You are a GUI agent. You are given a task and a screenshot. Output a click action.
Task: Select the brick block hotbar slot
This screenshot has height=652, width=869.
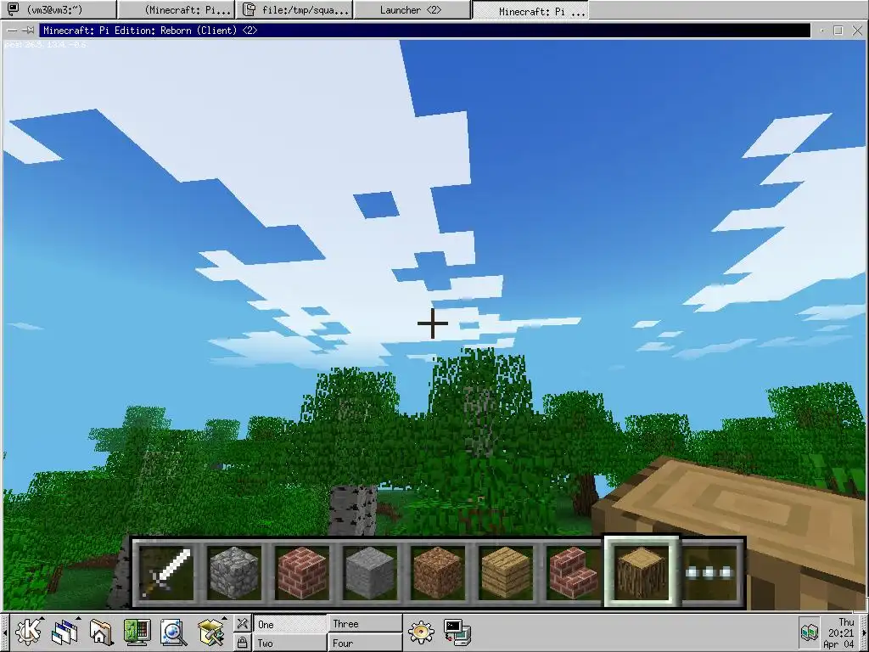point(302,573)
